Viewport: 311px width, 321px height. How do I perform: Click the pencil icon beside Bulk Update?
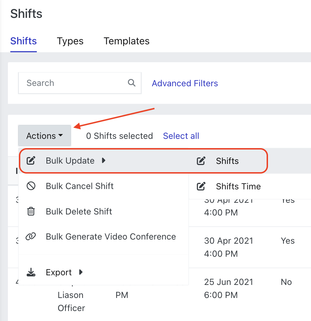31,161
